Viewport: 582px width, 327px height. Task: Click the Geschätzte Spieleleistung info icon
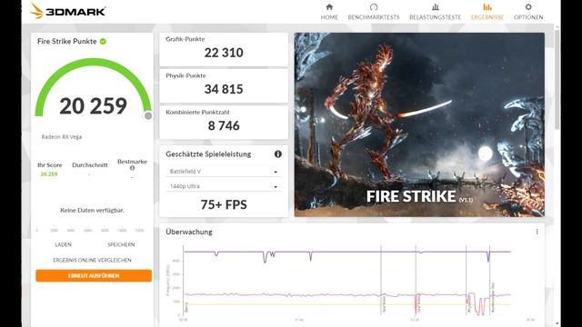(277, 154)
